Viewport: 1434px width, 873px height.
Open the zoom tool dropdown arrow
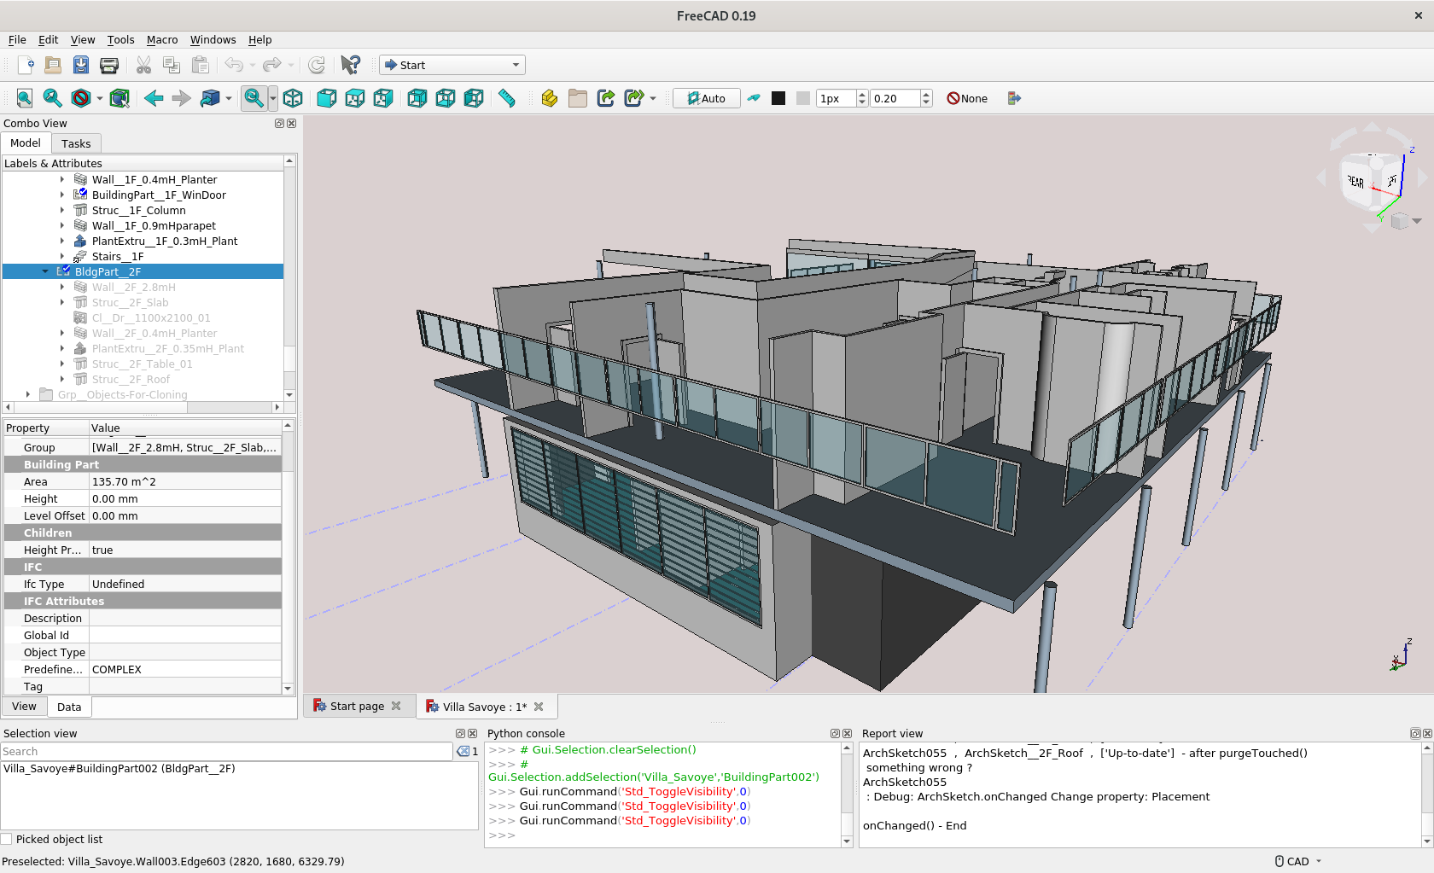point(273,98)
